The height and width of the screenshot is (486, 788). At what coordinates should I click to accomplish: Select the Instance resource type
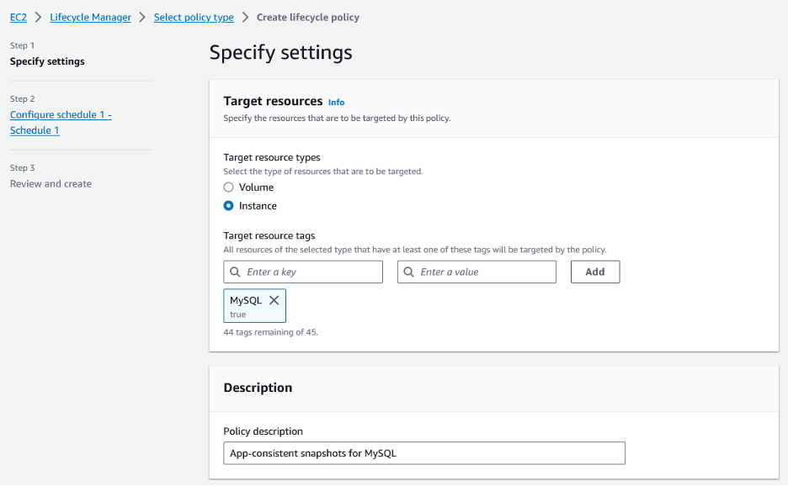pyautogui.click(x=227, y=205)
